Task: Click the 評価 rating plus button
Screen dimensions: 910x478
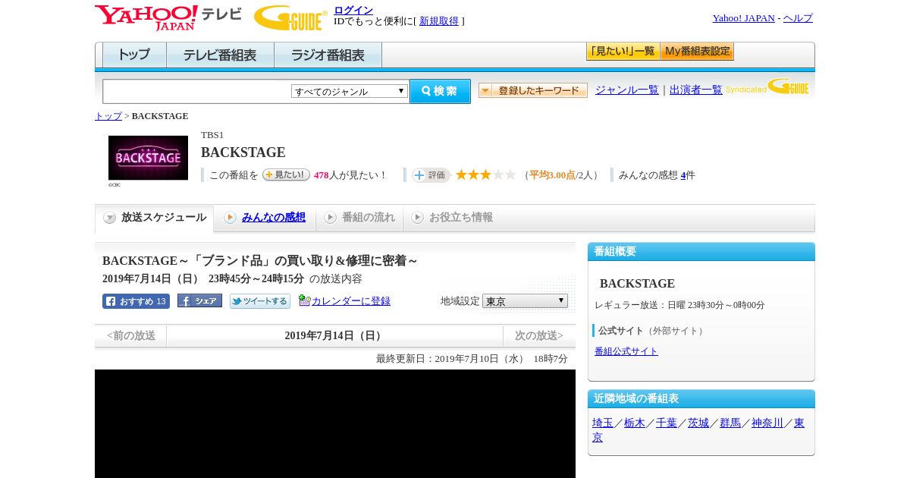Action: click(x=431, y=175)
